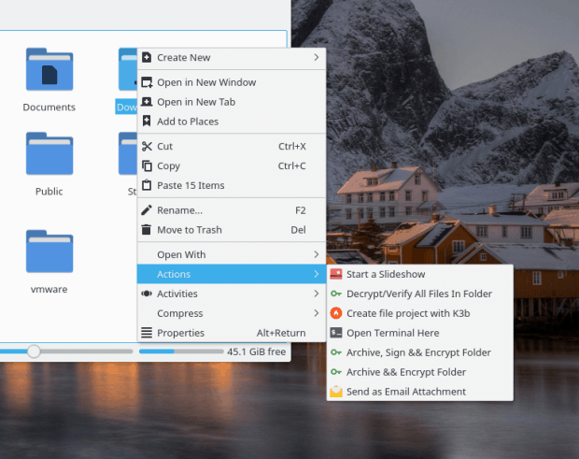Click the Public folder label
This screenshot has height=459, width=579.
pyautogui.click(x=49, y=192)
